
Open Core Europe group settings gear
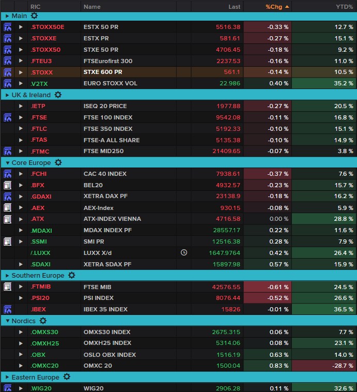pos(58,162)
